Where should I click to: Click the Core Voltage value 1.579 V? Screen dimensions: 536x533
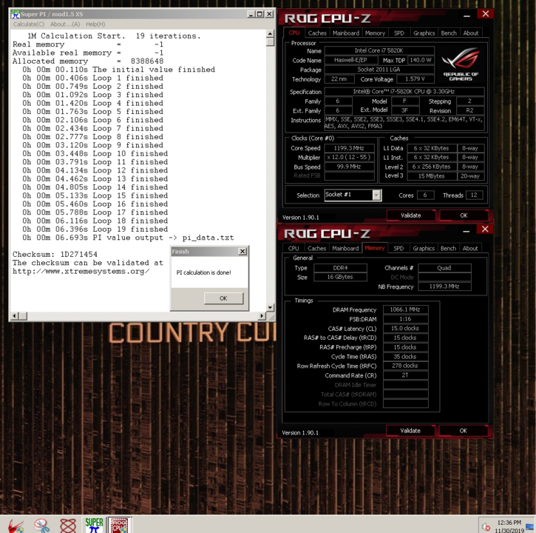pos(415,79)
